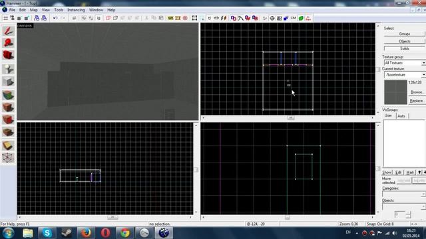Open Firefox from the taskbar
The height and width of the screenshot is (239, 426).
(86, 233)
